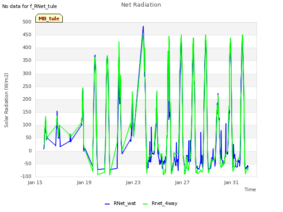
Task: Click the green Rnet_4way legend color marker
Action: coord(145,204)
